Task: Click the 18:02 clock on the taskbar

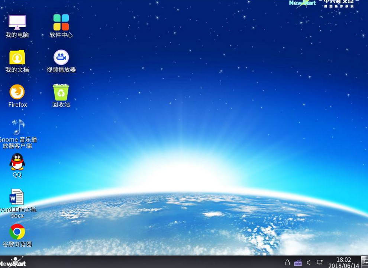Action: pyautogui.click(x=343, y=260)
